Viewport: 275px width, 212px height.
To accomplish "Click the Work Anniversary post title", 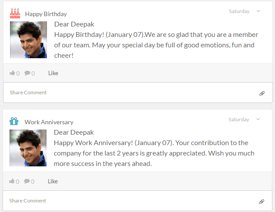I will click(49, 122).
